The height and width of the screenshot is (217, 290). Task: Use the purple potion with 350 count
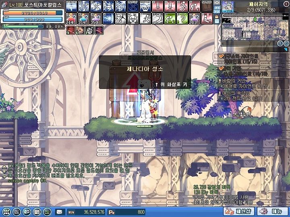pos(96,18)
